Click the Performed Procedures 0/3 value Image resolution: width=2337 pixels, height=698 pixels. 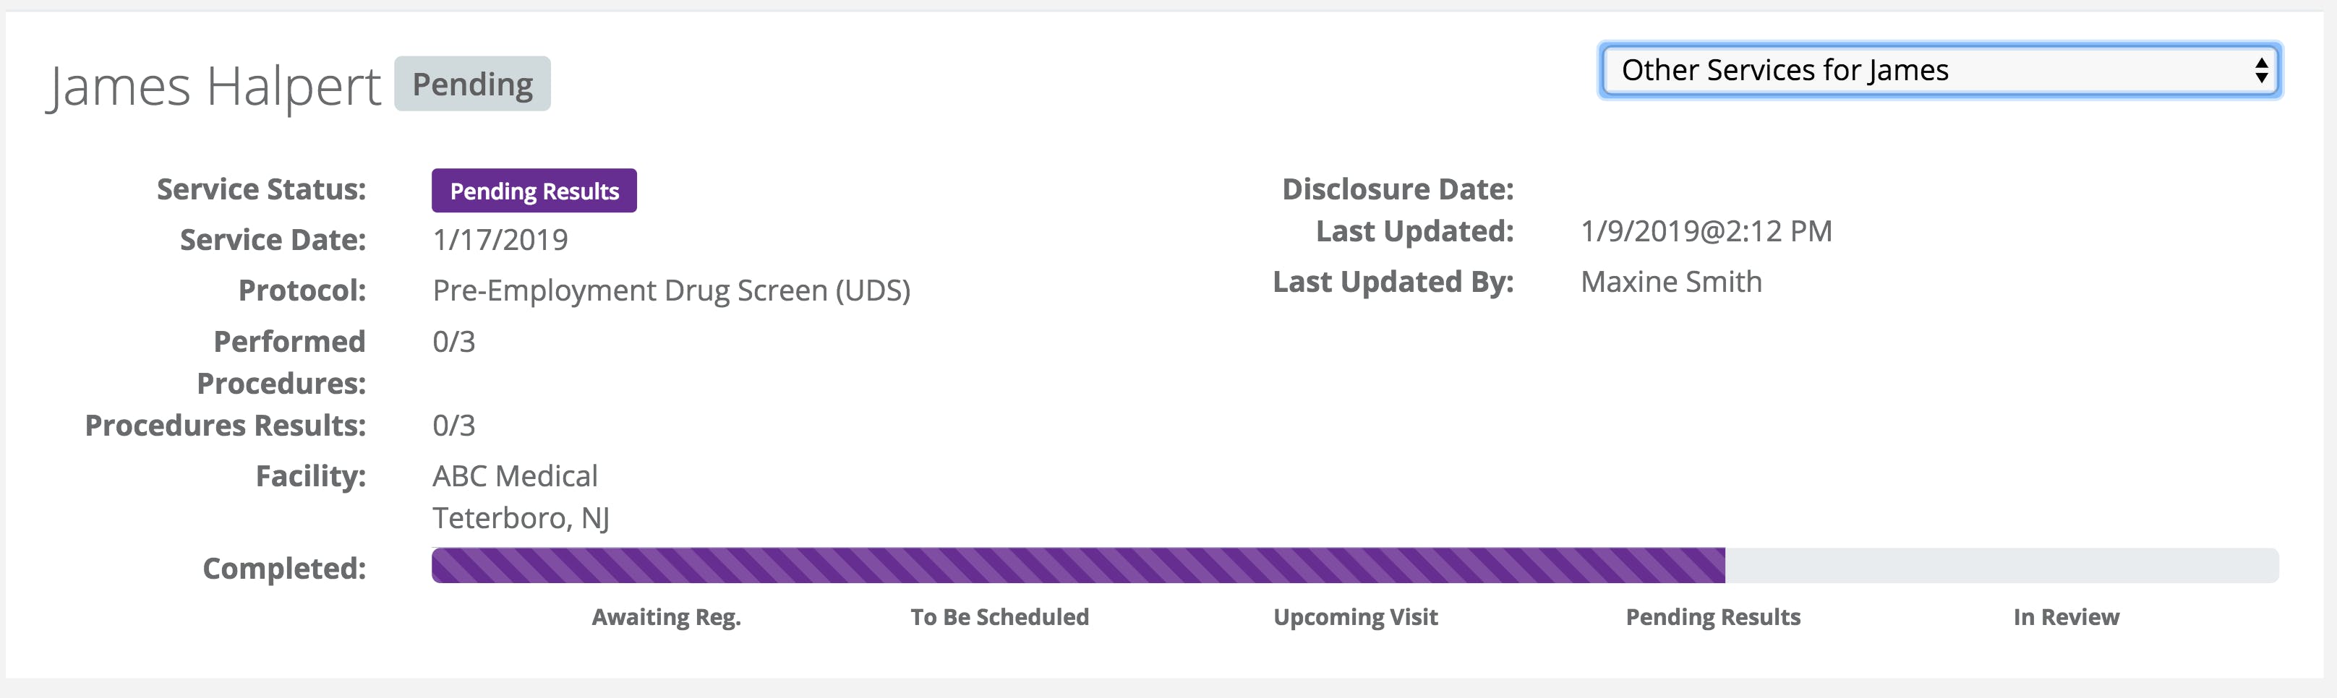(453, 342)
